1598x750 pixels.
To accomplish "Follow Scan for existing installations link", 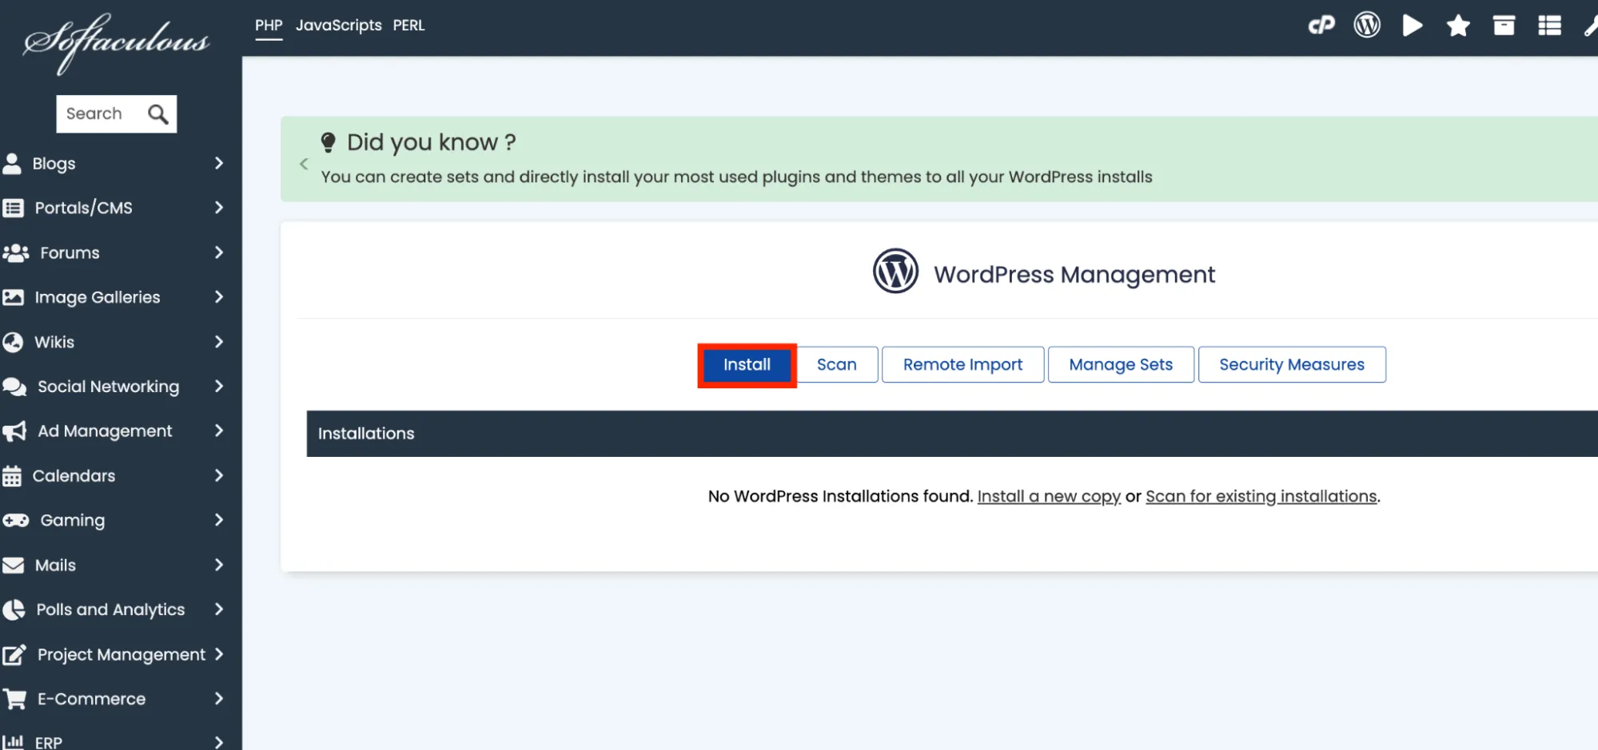I will [x=1261, y=497].
